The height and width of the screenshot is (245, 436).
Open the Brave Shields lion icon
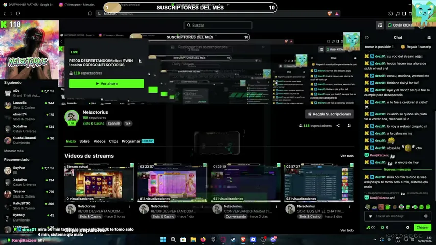tap(330, 13)
